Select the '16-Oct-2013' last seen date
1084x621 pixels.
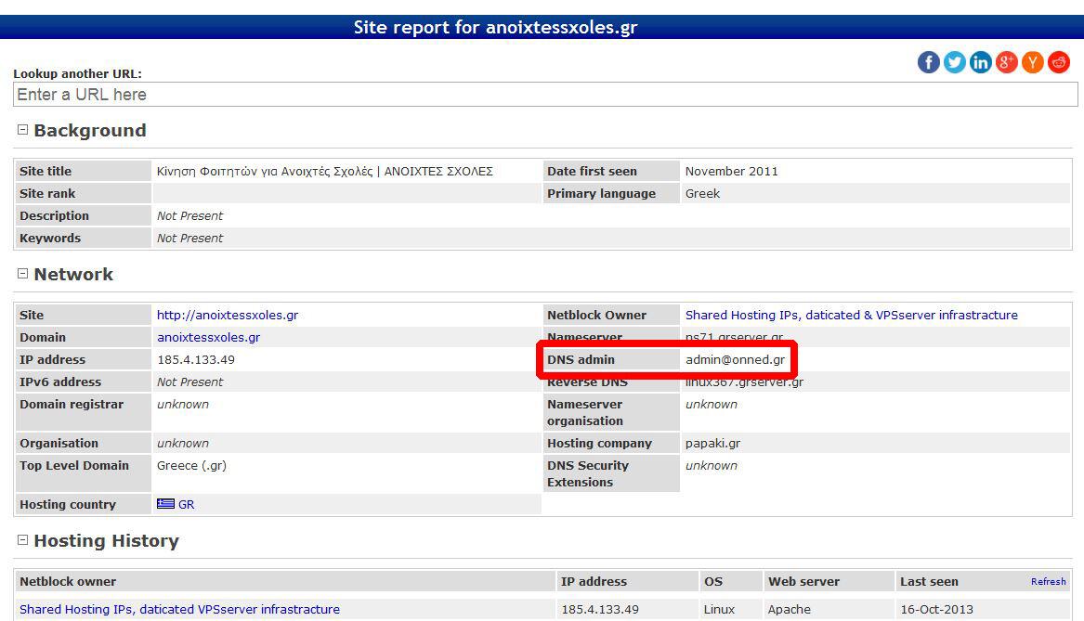coord(936,609)
